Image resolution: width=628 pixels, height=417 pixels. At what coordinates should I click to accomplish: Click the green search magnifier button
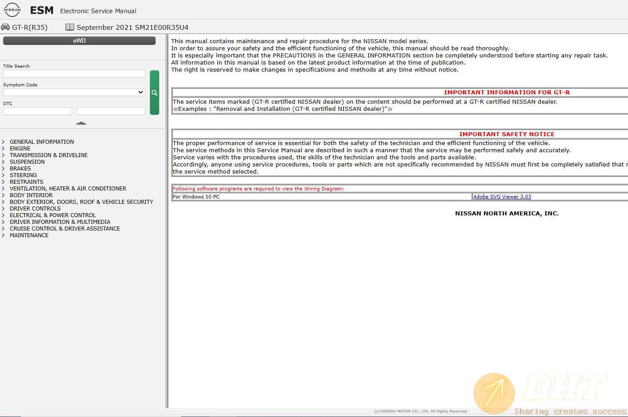154,93
